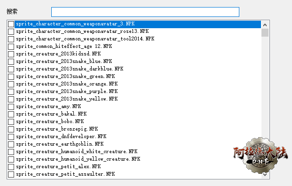Check sprite_creature_2013kidssd.NPK checkbox
292x186 pixels.
tap(11, 54)
